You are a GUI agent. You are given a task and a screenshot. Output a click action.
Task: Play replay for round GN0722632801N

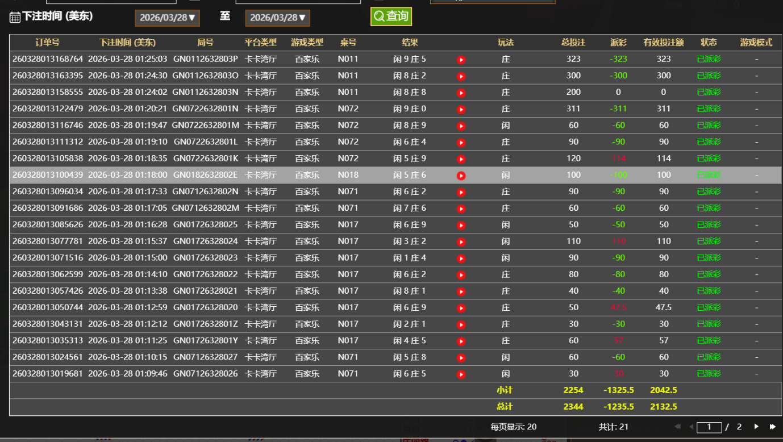click(x=461, y=109)
